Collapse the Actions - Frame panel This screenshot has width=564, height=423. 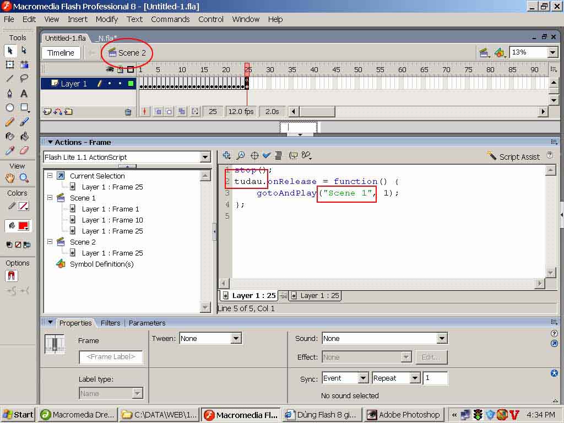[x=50, y=143]
